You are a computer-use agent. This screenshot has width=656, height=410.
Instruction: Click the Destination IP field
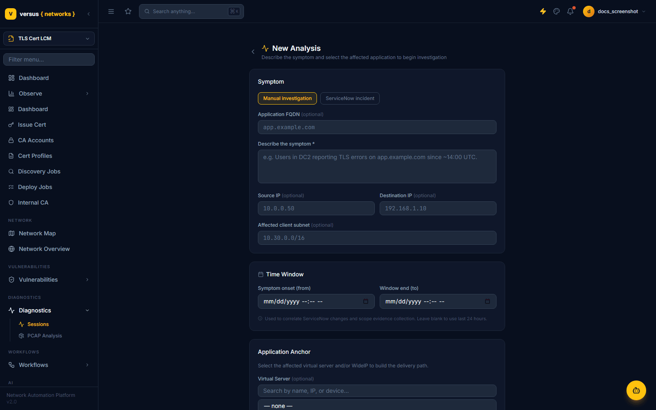(438, 208)
